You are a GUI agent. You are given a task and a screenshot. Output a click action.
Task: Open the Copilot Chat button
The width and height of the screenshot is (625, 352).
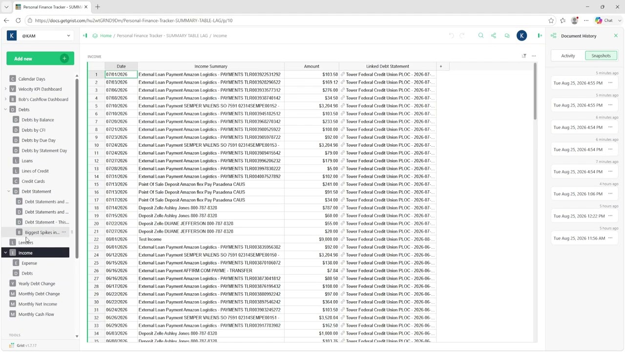tap(604, 21)
